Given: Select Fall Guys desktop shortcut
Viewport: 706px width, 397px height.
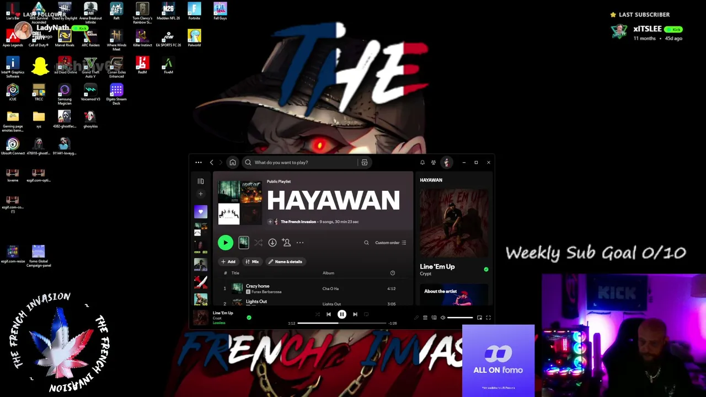Looking at the screenshot, I should 220,12.
